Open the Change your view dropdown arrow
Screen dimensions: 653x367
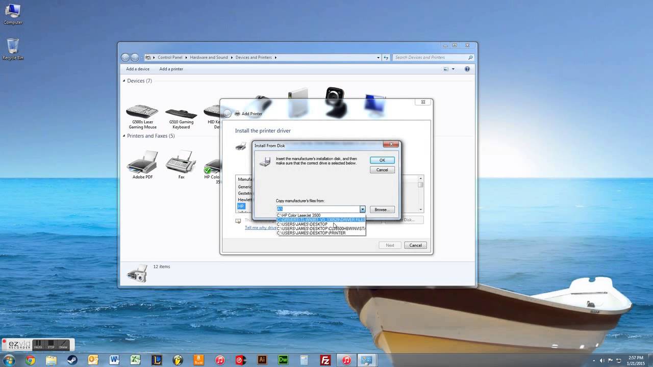pos(453,69)
